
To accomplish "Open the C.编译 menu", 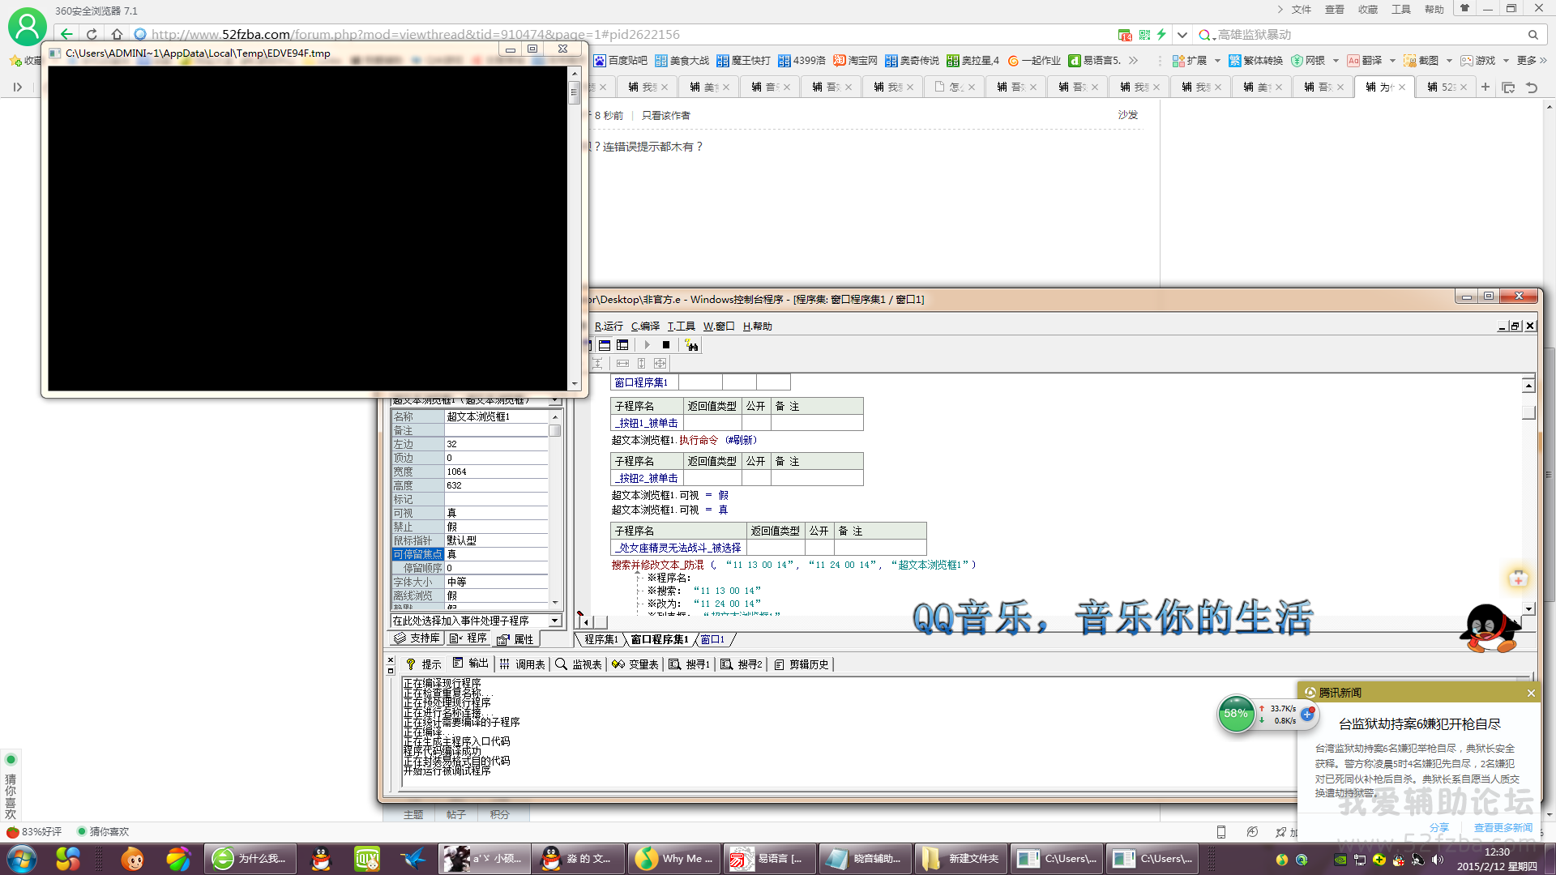I will point(645,327).
